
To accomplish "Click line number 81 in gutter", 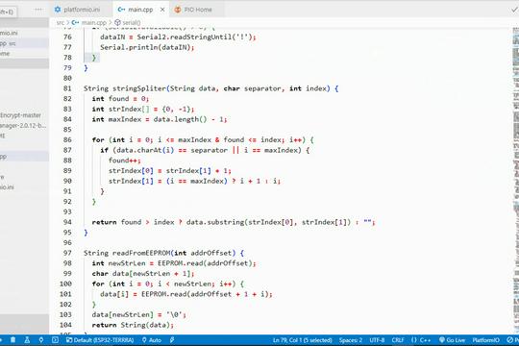I will click(67, 88).
